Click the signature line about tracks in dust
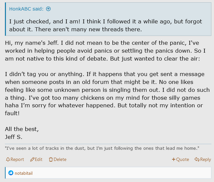Viewport: 214px width, 182px height. point(102,148)
